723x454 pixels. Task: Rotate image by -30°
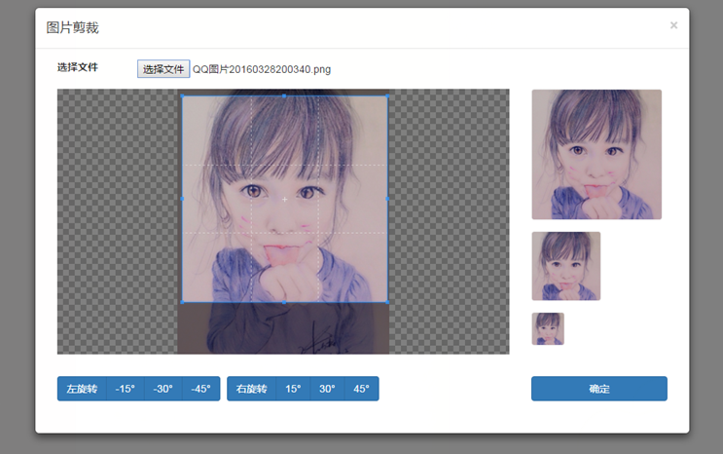pyautogui.click(x=163, y=389)
